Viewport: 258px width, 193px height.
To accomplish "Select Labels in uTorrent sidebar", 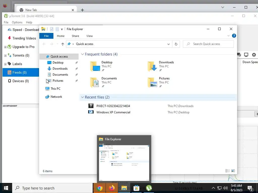I will click(x=15, y=64).
